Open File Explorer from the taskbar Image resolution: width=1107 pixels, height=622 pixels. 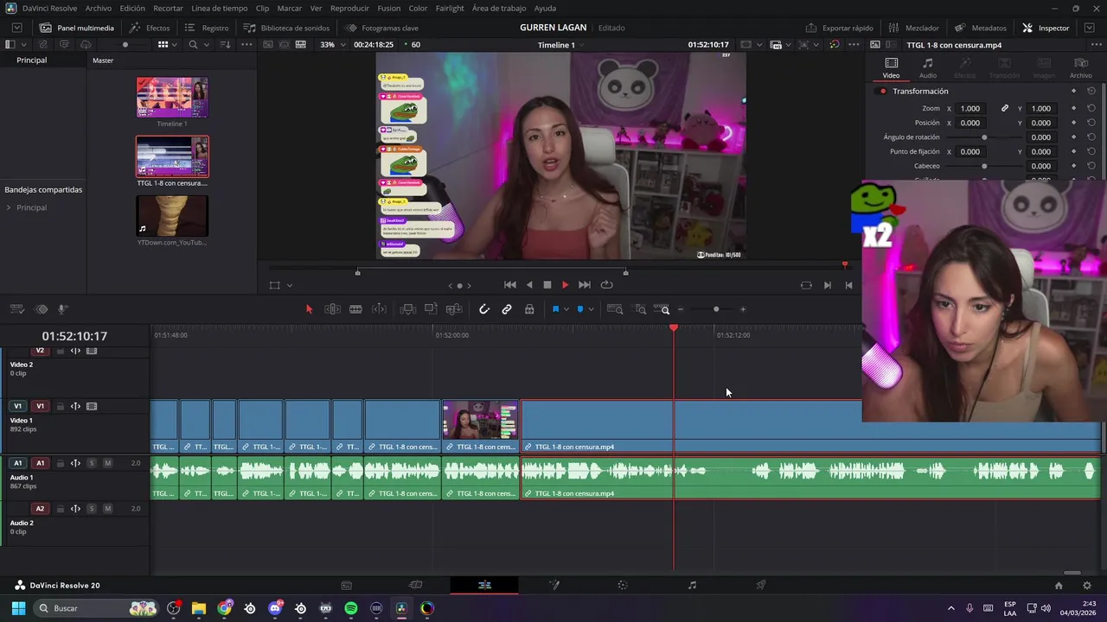coord(199,608)
